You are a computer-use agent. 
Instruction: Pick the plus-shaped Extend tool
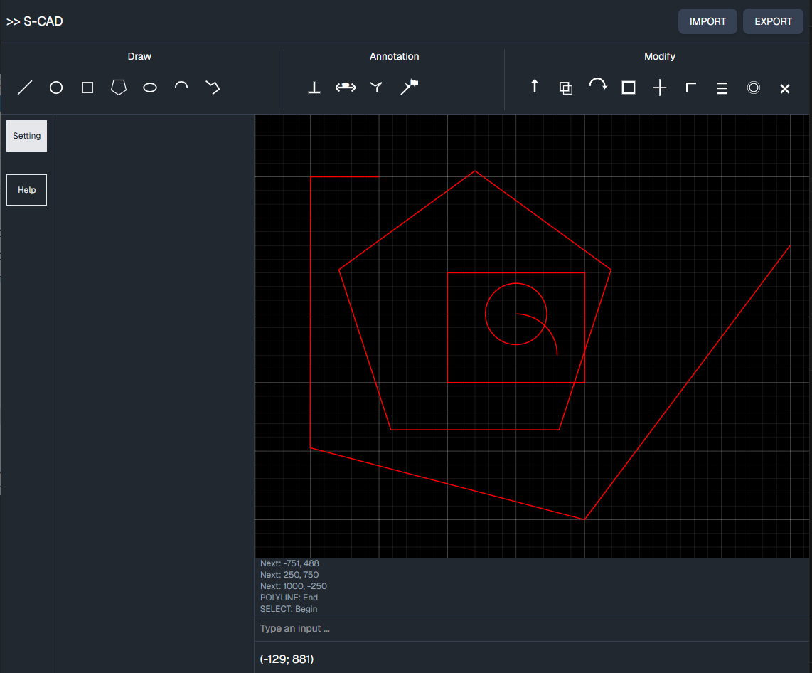tap(660, 88)
